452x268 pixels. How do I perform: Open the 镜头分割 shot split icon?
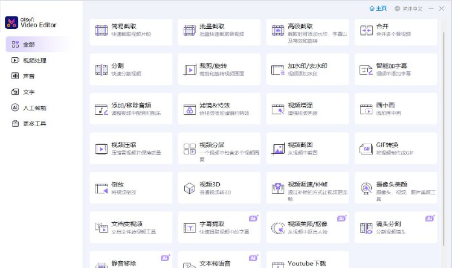click(366, 228)
